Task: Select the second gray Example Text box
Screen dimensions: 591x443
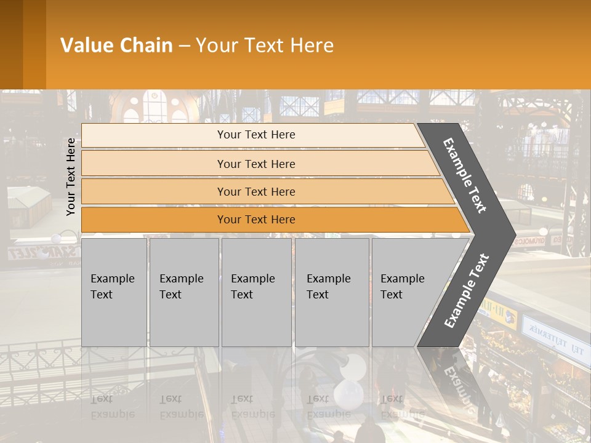Action: 183,292
